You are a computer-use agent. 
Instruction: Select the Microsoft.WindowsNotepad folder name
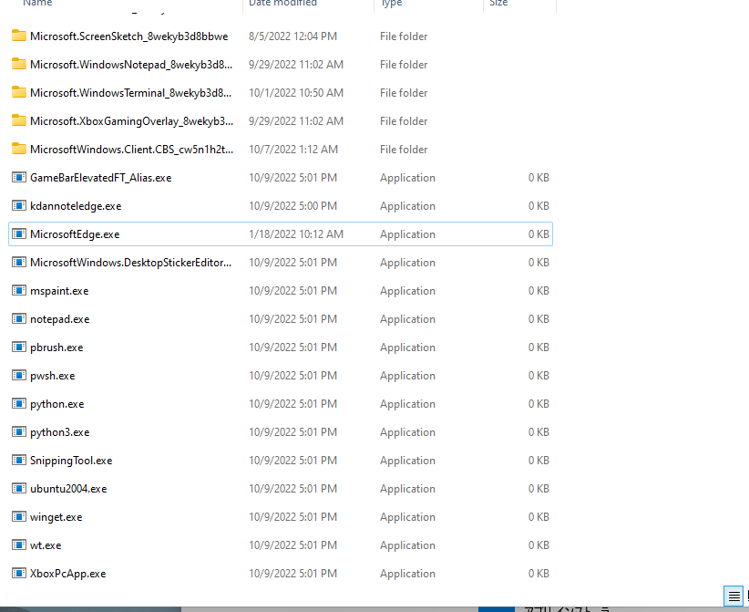131,65
